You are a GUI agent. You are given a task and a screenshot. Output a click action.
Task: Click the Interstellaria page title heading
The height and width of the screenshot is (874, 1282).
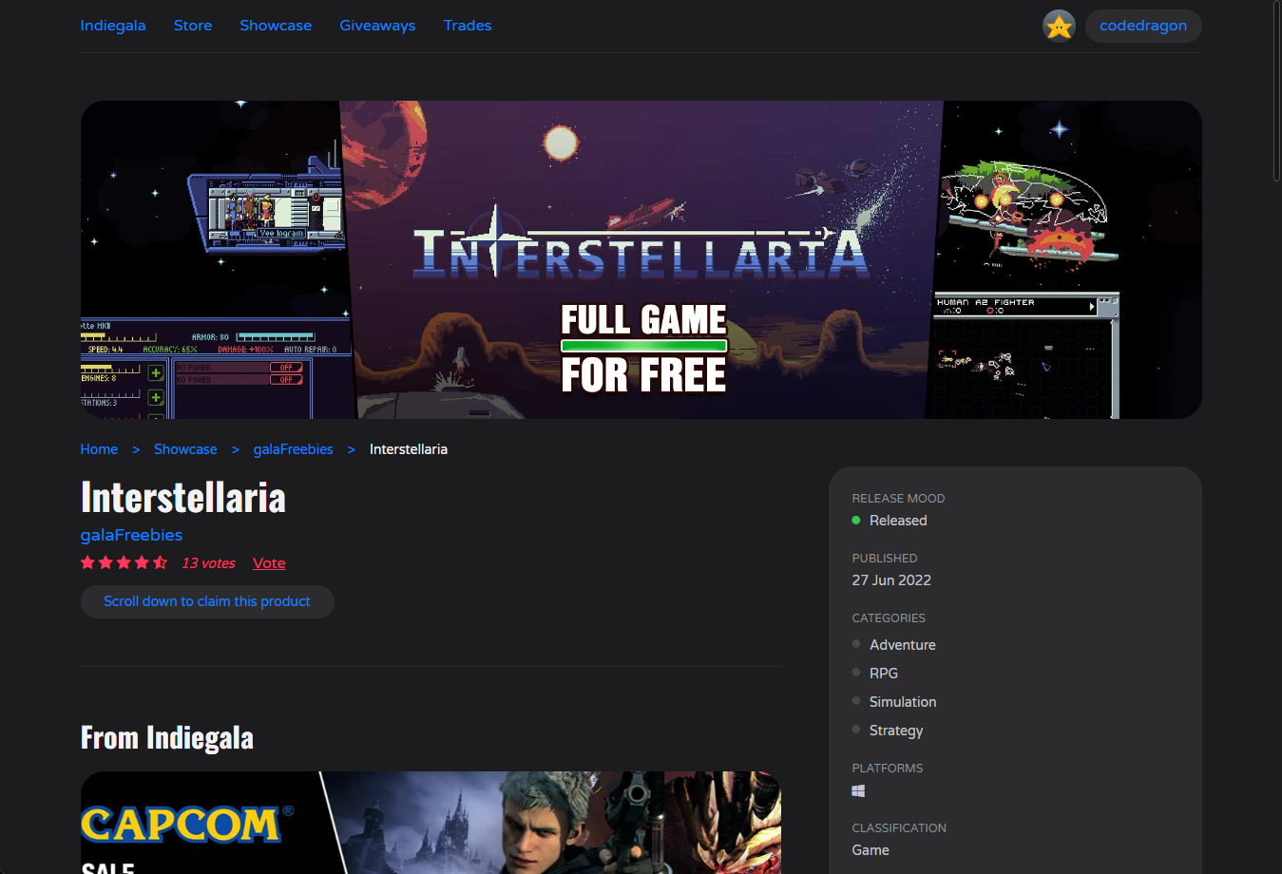click(x=183, y=497)
